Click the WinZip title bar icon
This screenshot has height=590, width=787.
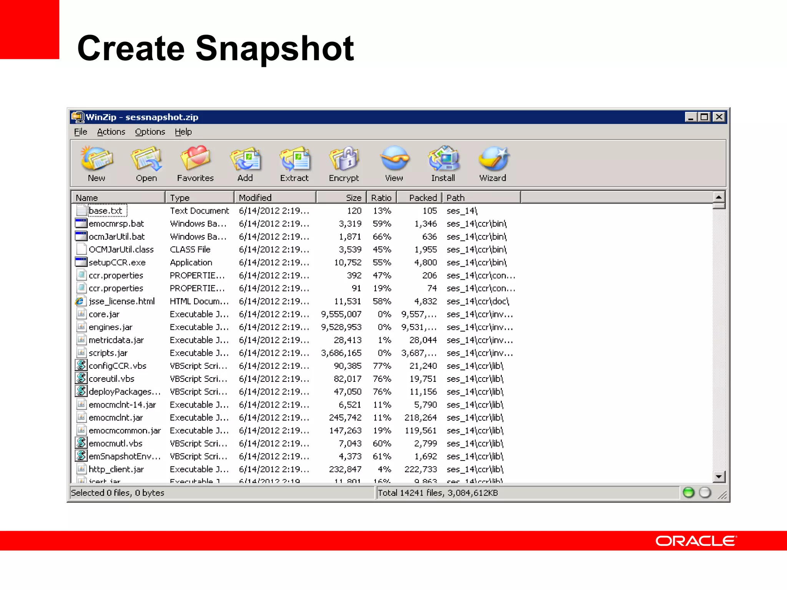[78, 117]
